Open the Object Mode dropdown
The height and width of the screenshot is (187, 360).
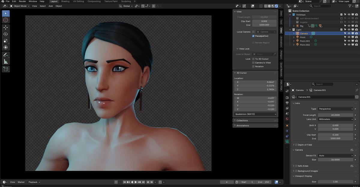19,6
